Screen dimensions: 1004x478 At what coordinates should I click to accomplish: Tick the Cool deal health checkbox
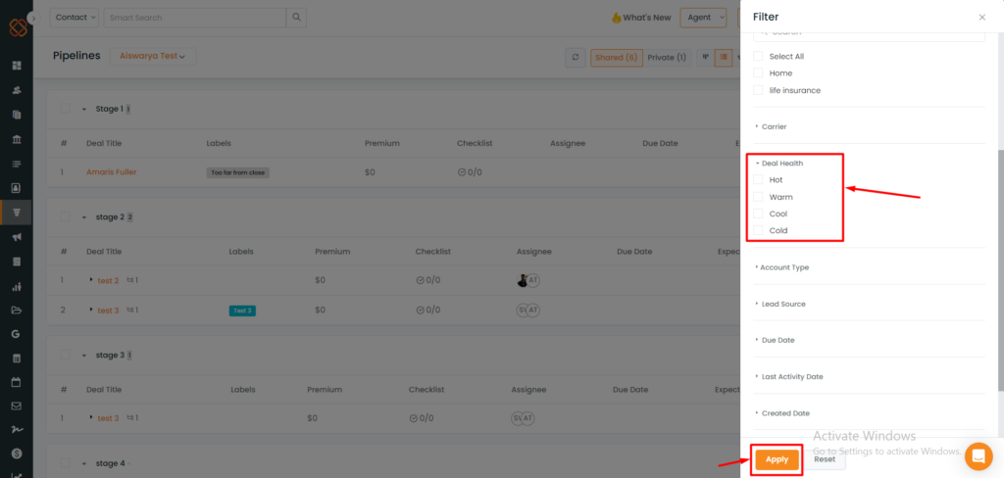758,214
